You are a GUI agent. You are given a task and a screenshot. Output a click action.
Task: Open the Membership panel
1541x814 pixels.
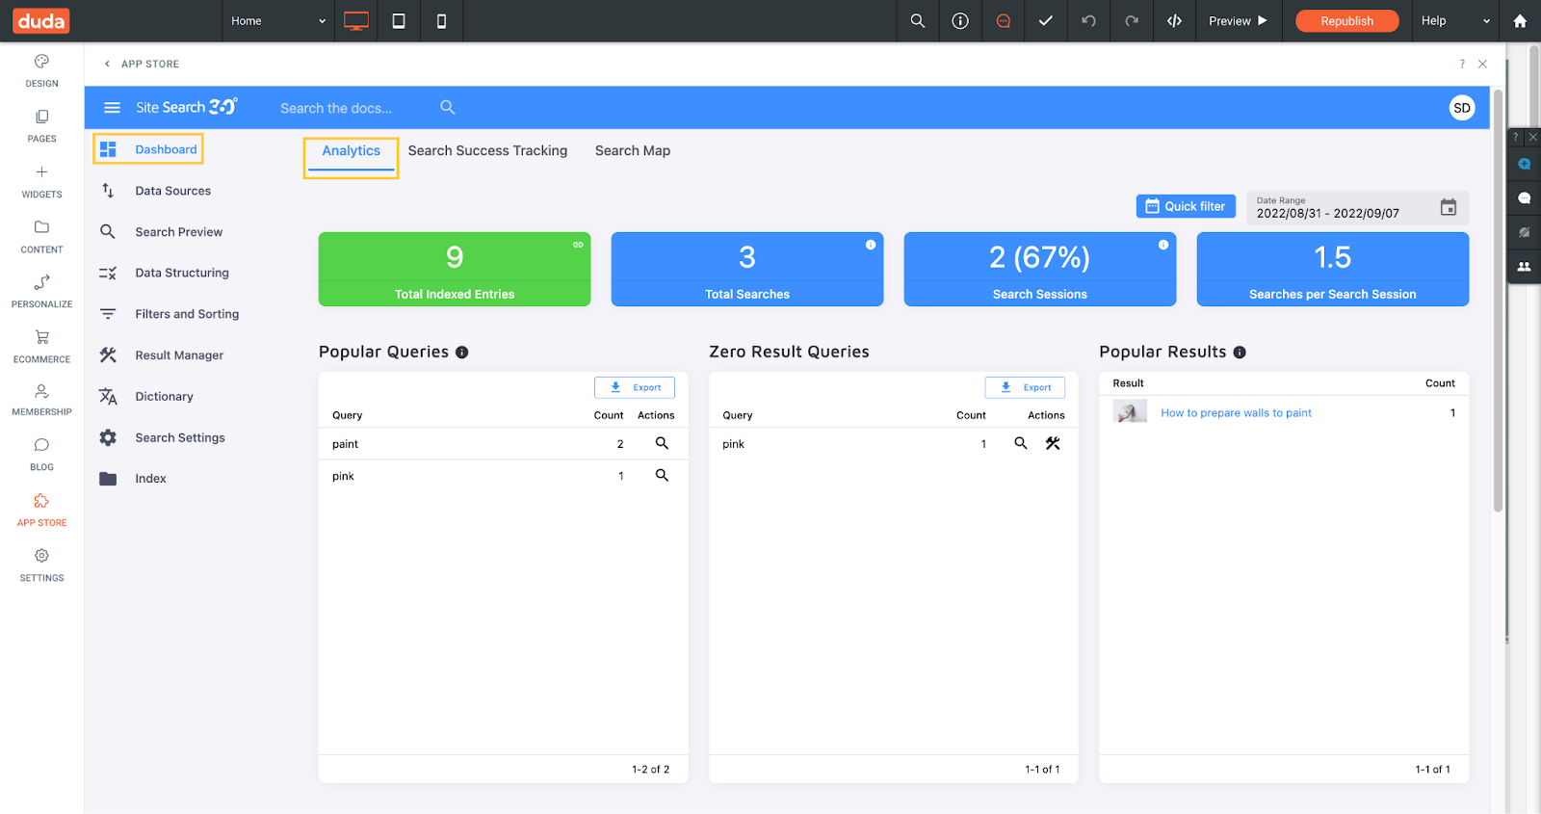click(41, 400)
